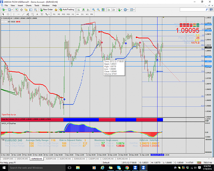The width and height of the screenshot is (214, 171).
Task: Toggle Auto Scroll chart button
Action: [x=109, y=10]
